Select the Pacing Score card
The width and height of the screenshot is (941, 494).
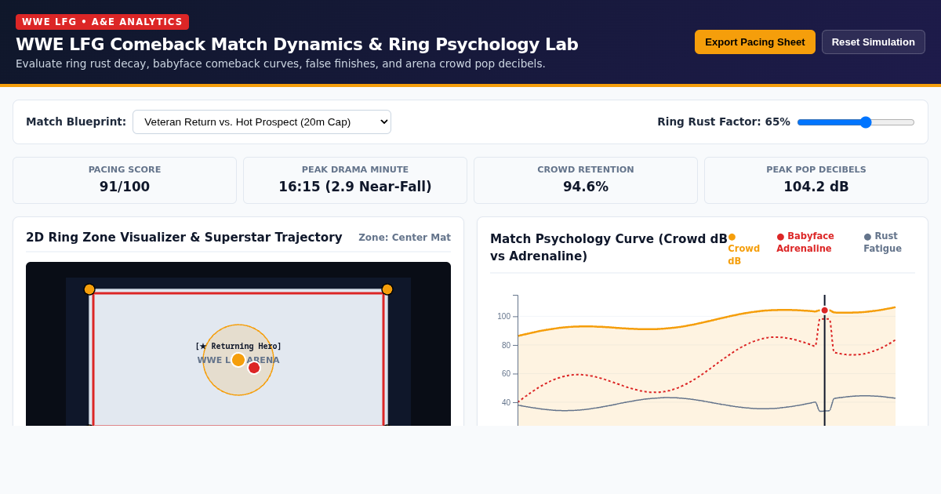(x=125, y=180)
